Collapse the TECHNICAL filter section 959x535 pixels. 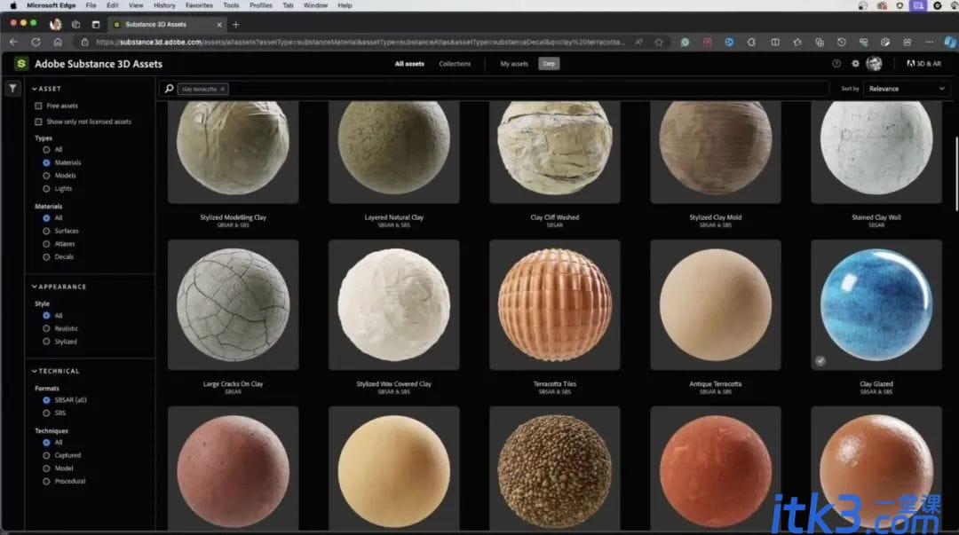(56, 371)
